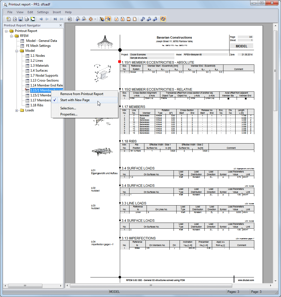Select the hand move tool
This screenshot has width=281, height=297.
click(102, 19)
